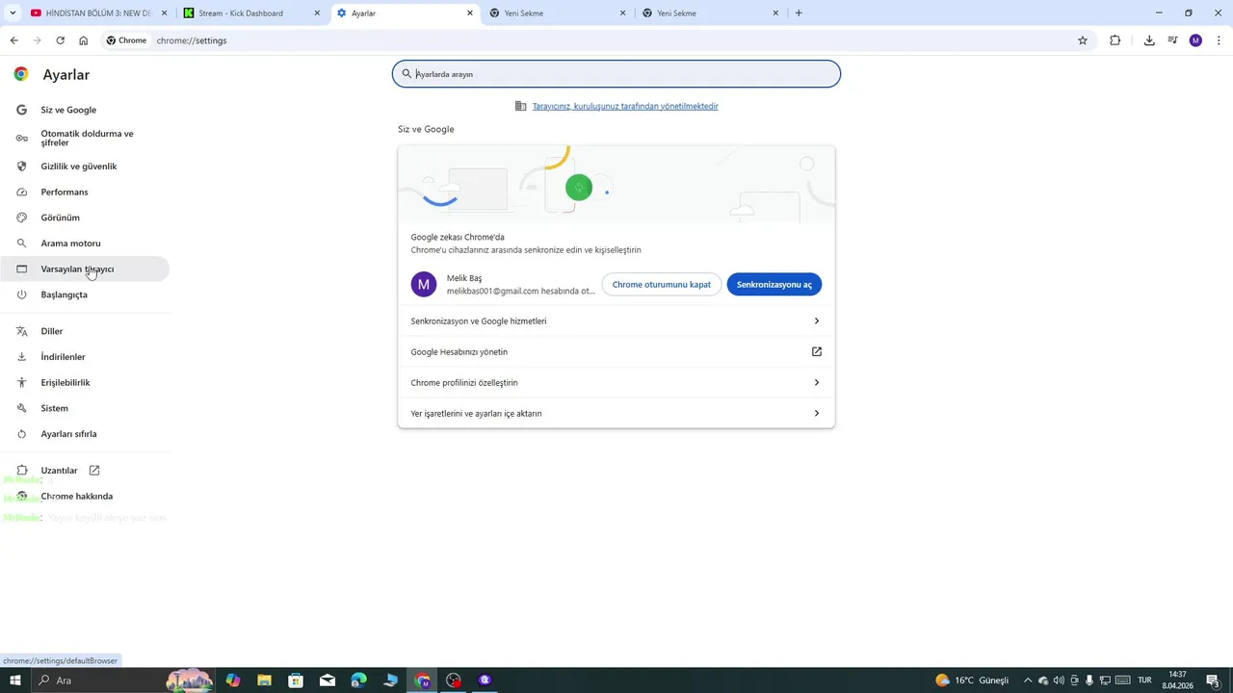Click Chrome oturumunu kapat button
Image resolution: width=1233 pixels, height=693 pixels.
[x=662, y=284]
